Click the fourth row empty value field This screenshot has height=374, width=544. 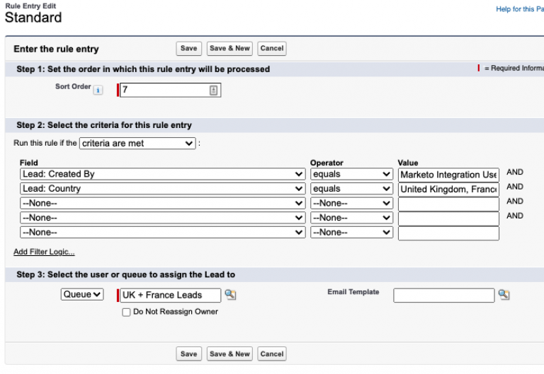(x=448, y=218)
